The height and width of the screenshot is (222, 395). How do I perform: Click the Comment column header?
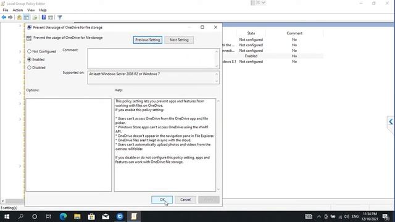point(294,33)
